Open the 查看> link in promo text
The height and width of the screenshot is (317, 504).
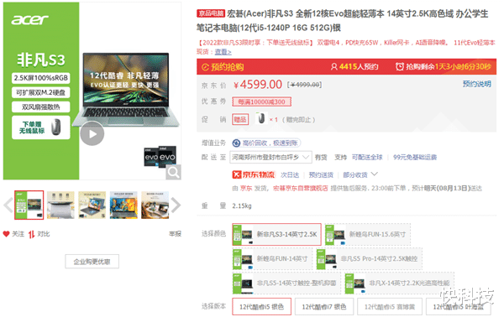[223, 52]
